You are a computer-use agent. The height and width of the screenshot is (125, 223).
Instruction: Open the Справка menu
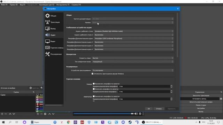(x=76, y=5)
